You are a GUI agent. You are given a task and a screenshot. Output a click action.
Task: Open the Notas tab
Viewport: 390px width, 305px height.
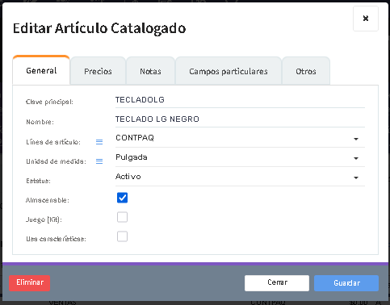[150, 71]
